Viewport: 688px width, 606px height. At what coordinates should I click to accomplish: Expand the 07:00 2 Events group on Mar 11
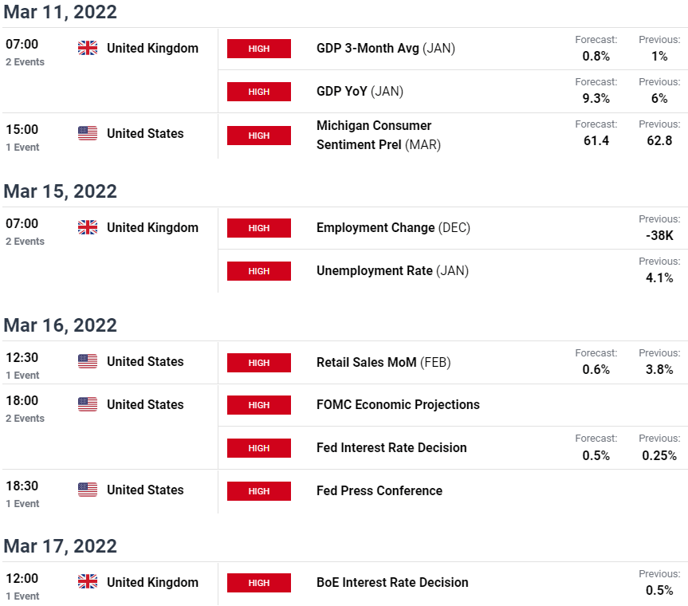point(25,52)
